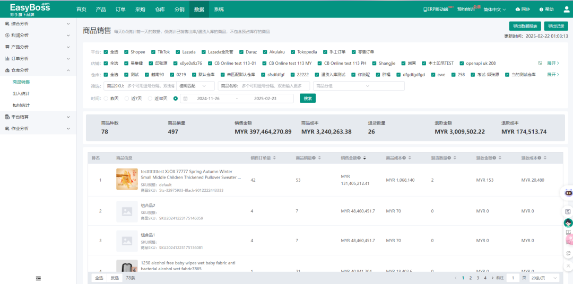The width and height of the screenshot is (573, 284).
Task: Click the 帮助 question mark icon
Action: point(541,10)
